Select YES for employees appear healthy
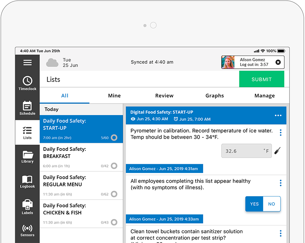This screenshot has width=305, height=243. [254, 204]
